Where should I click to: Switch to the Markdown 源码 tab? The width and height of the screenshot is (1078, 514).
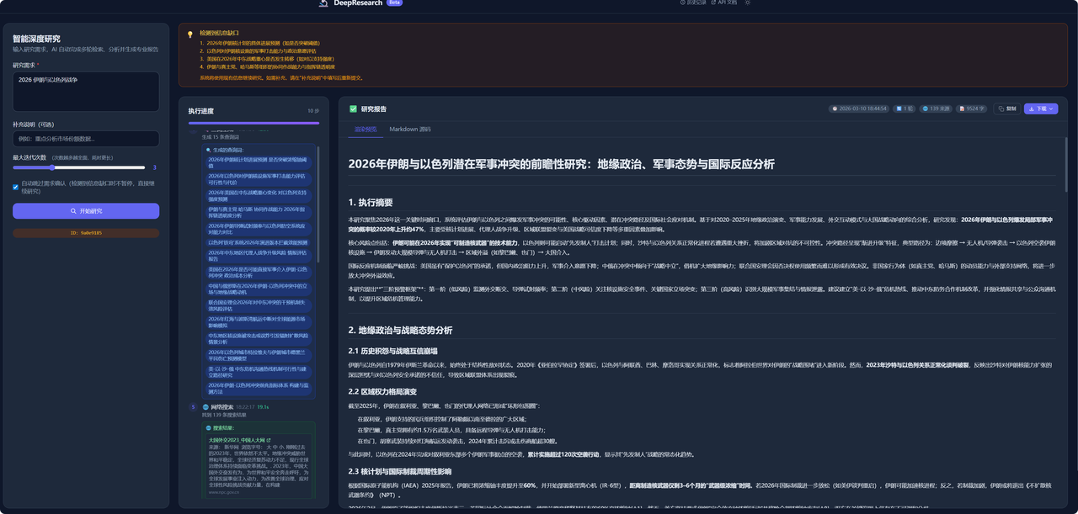point(410,130)
